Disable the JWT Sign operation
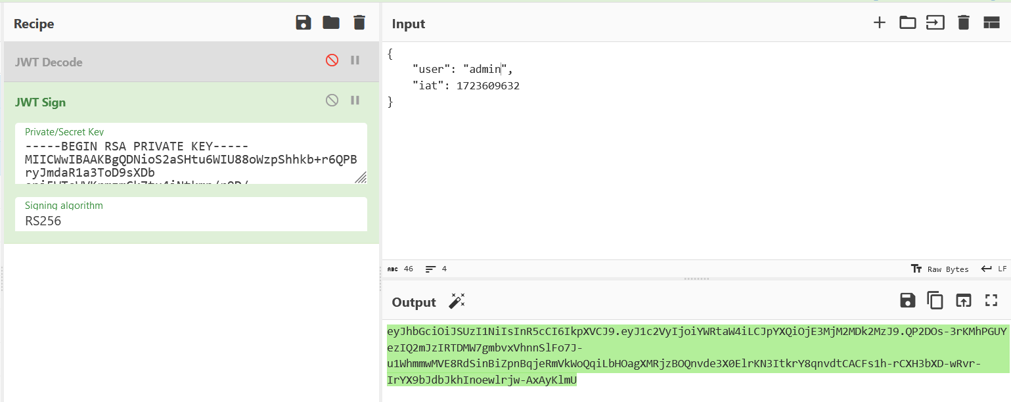 [332, 100]
